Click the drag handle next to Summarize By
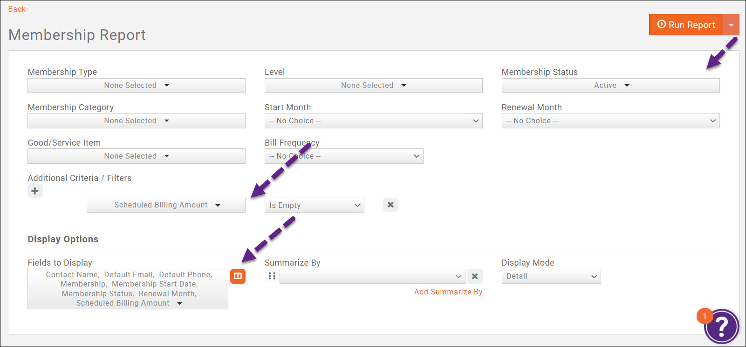746x347 pixels. pyautogui.click(x=272, y=276)
